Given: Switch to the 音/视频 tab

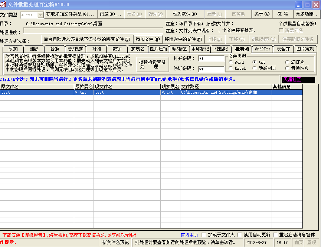Looking at the screenshot, I should point(76,49).
